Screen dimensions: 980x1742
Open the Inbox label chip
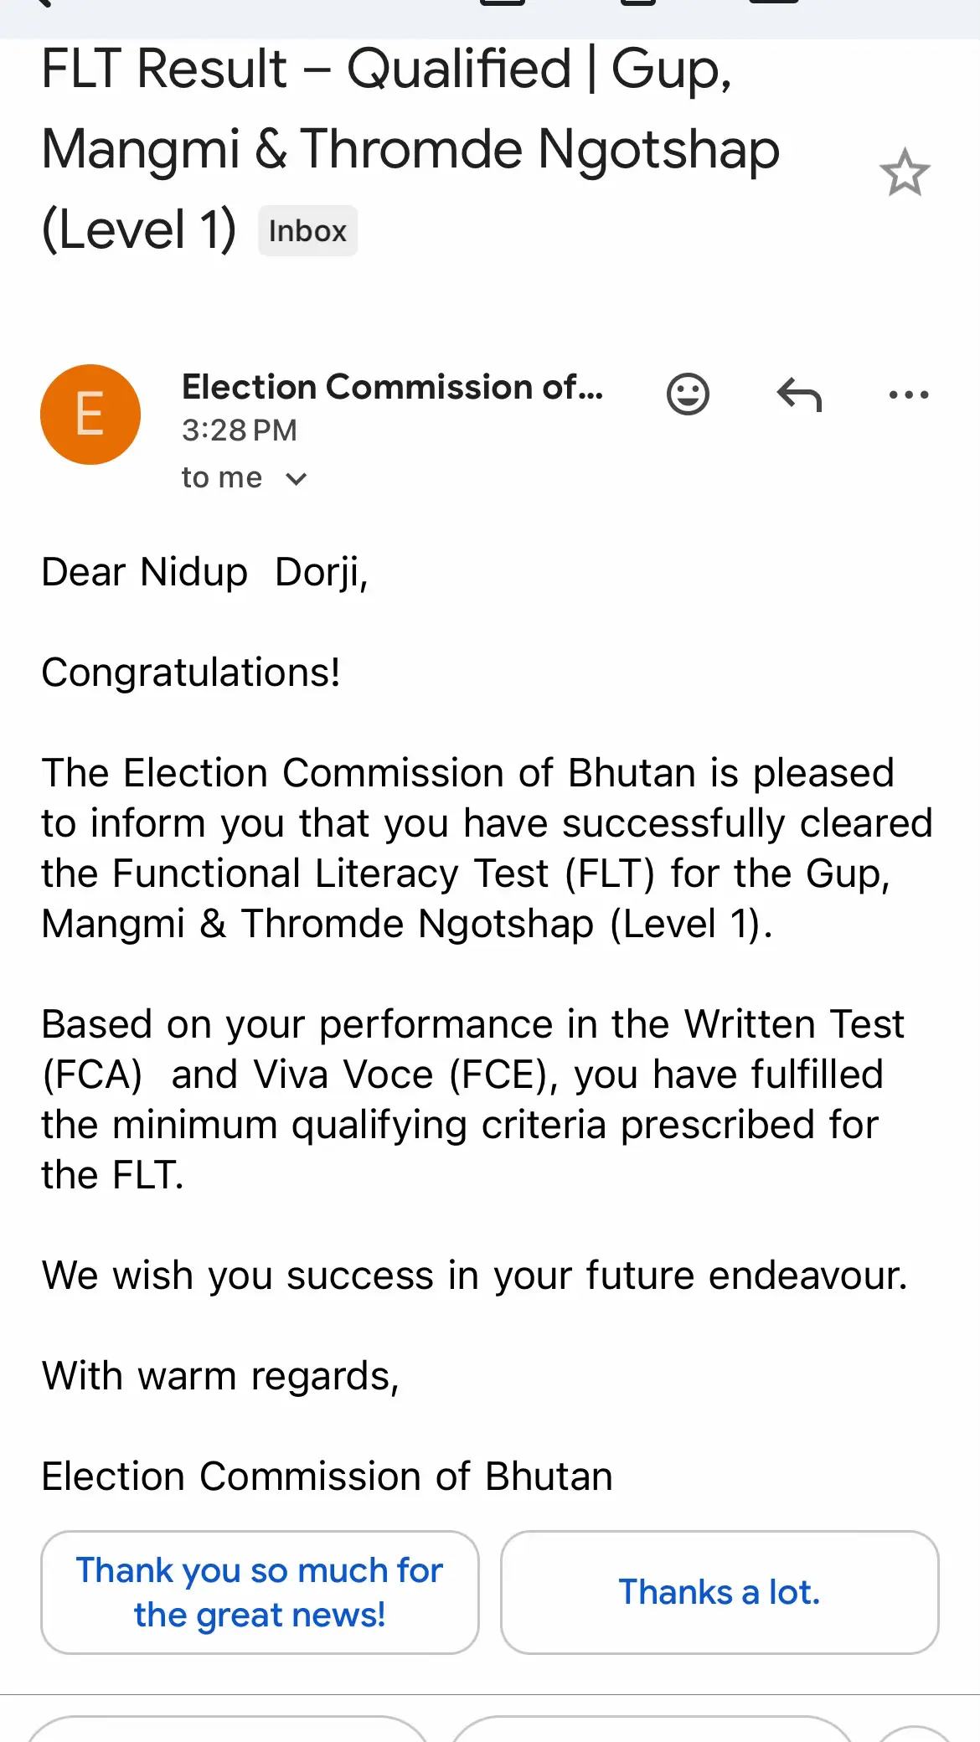click(307, 230)
